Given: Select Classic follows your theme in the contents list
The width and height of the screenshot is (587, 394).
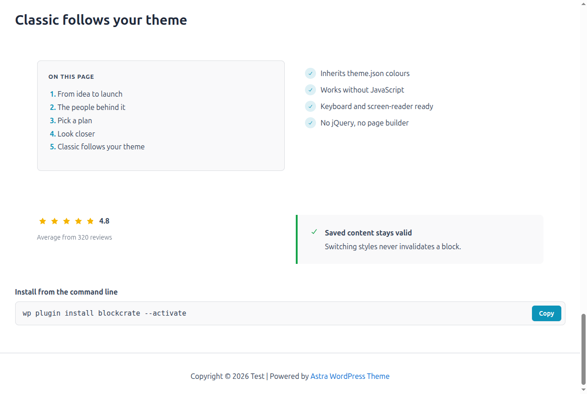Looking at the screenshot, I should (101, 147).
